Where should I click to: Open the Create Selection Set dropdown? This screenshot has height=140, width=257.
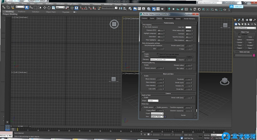(110, 8)
